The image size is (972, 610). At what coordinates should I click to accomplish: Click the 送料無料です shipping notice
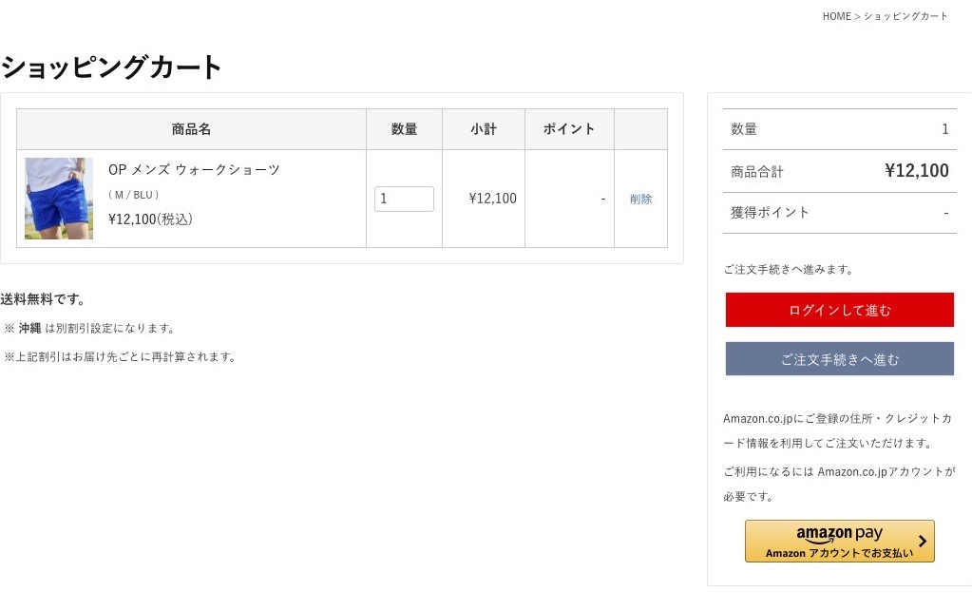(x=43, y=299)
